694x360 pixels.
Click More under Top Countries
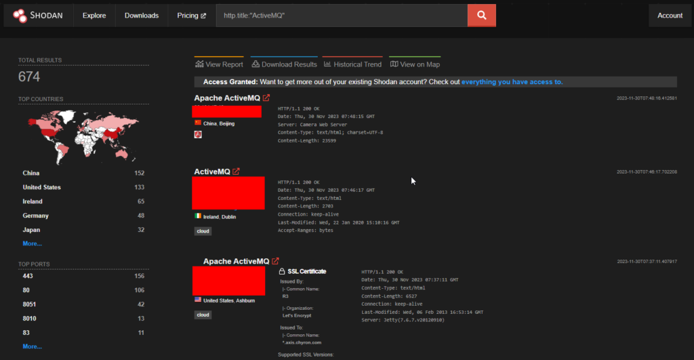(33, 243)
